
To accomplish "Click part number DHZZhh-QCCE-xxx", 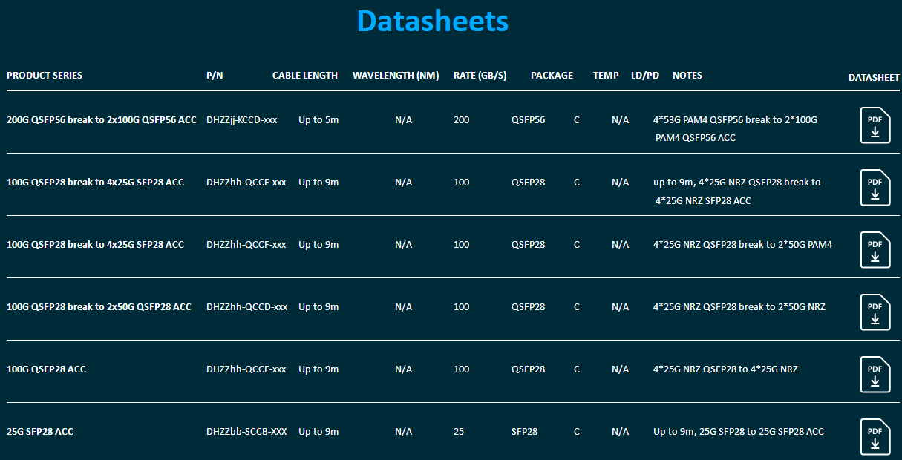I will coord(246,369).
